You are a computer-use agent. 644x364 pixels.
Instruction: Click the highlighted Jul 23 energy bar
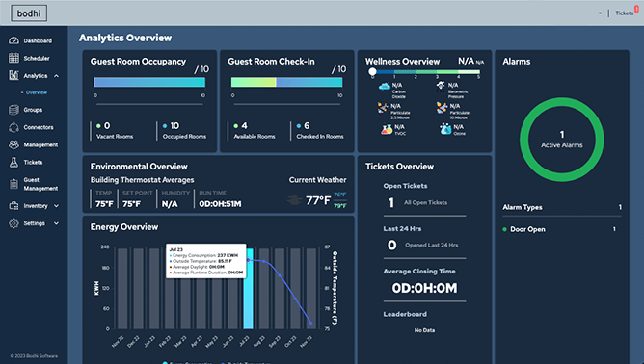pyautogui.click(x=248, y=288)
